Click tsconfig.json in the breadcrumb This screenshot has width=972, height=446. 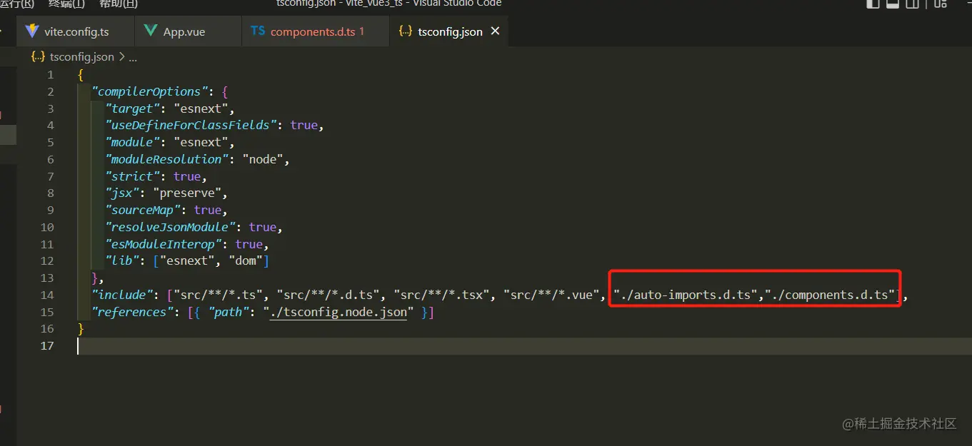(x=81, y=57)
